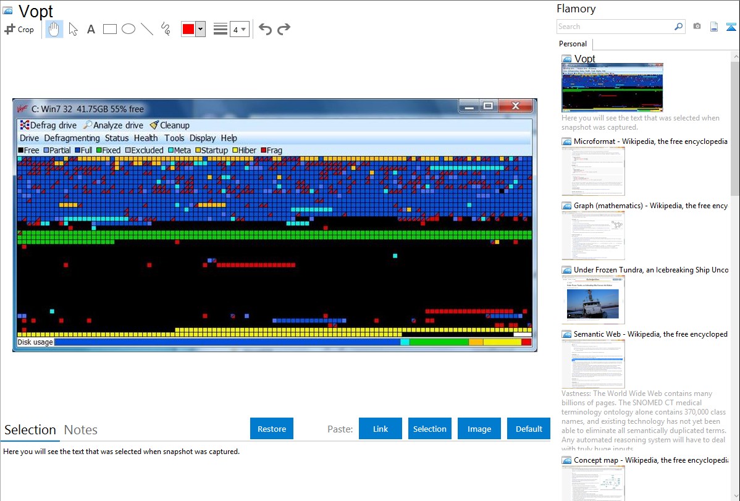Select the text annotation tool
Screen dimensions: 740x501
click(91, 29)
